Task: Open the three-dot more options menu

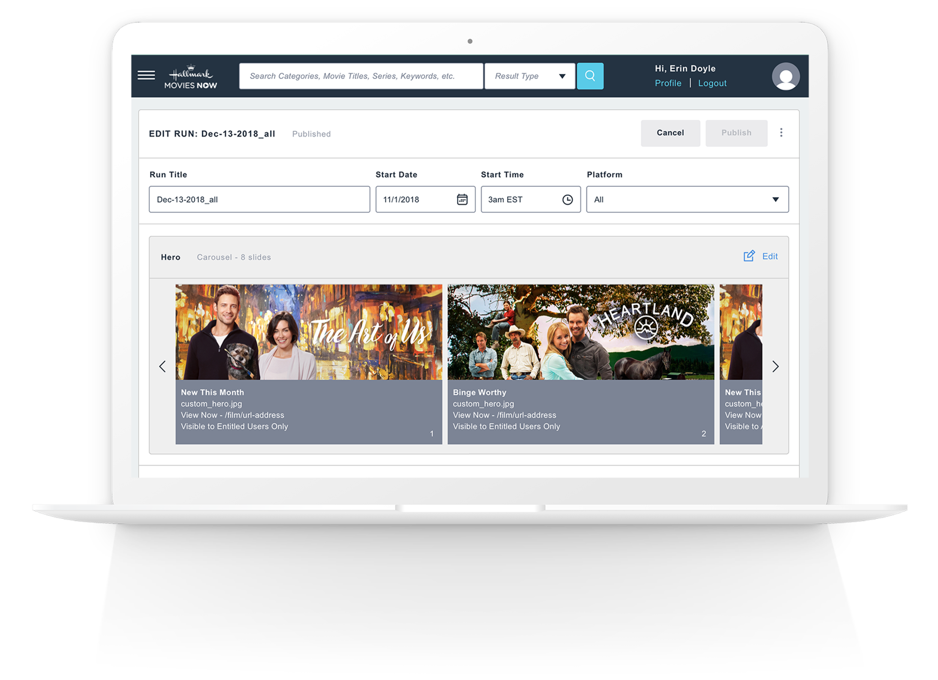Action: (x=781, y=133)
